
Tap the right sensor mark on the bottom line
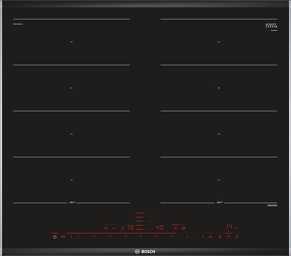click(219, 202)
